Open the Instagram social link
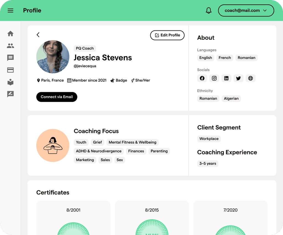Image resolution: width=283 pixels, height=235 pixels. tap(214, 78)
